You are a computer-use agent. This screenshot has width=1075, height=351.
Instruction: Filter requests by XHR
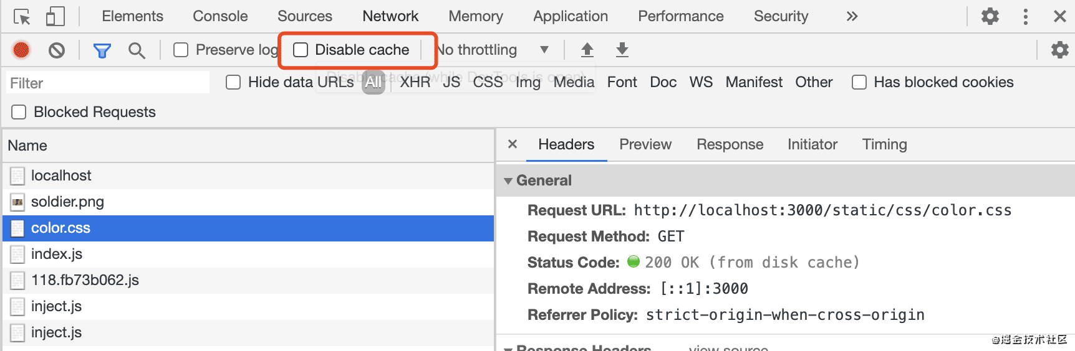coord(415,82)
